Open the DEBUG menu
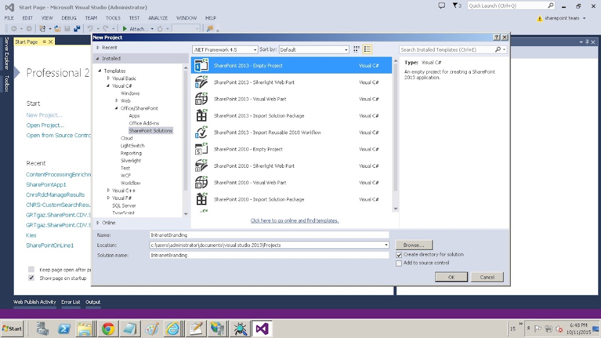 (69, 18)
